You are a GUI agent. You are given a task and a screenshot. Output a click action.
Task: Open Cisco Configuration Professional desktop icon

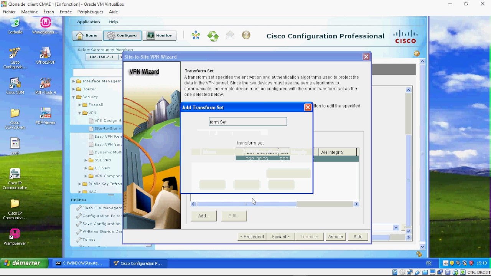point(15,58)
